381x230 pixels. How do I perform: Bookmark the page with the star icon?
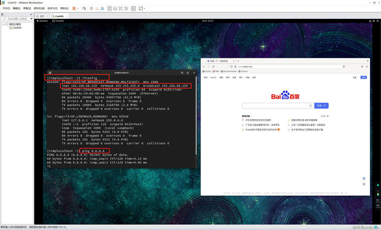point(344,67)
